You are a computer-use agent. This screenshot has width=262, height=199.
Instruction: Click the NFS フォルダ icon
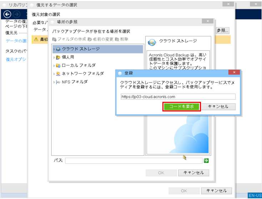pos(58,82)
